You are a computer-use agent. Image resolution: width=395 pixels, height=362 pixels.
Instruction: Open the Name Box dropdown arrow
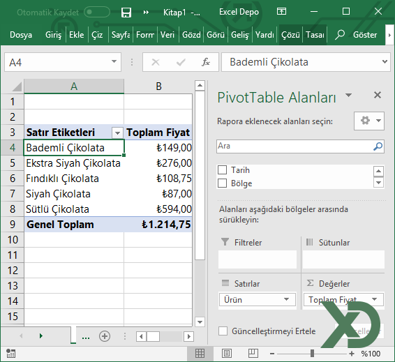114,61
